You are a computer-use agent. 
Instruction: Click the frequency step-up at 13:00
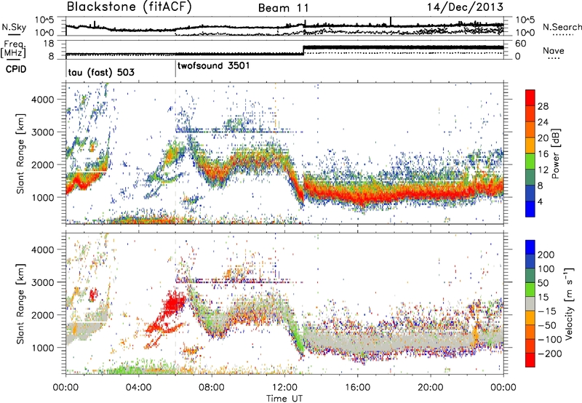pos(303,50)
